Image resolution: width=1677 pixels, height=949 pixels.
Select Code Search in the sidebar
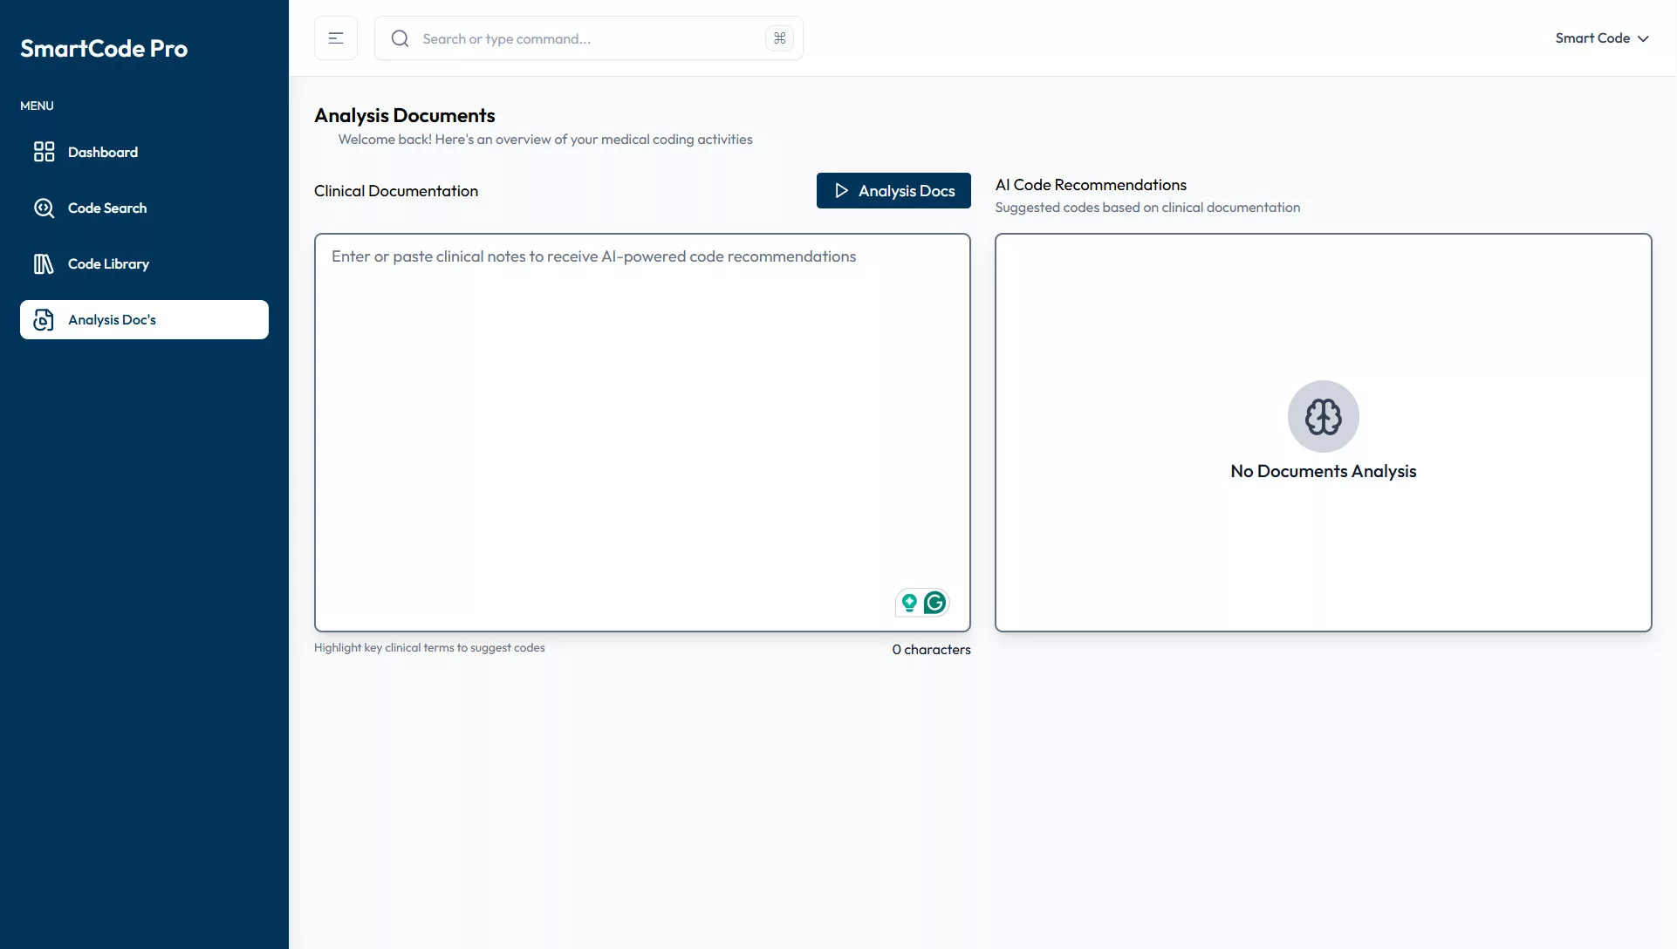[x=107, y=208]
